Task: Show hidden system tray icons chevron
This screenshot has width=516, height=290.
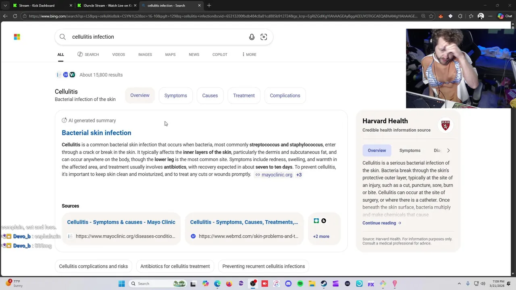Action: tap(460, 284)
